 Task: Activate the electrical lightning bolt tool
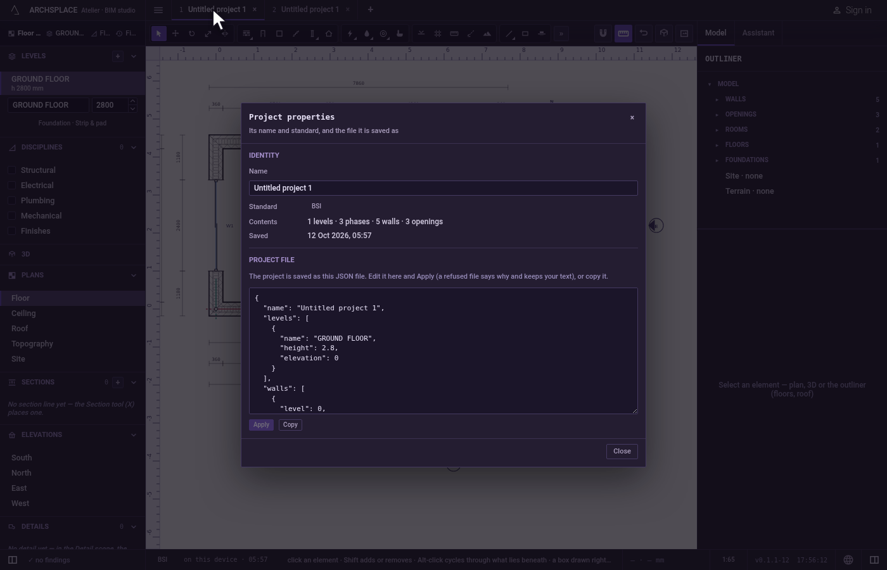[x=350, y=34]
